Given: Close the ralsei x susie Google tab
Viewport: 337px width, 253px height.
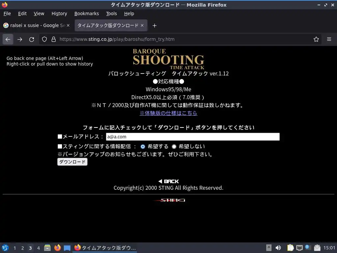Looking at the screenshot, I should [x=68, y=25].
